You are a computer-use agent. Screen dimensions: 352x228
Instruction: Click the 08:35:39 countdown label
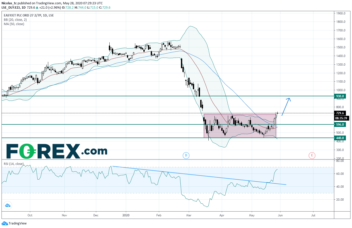pos(341,118)
